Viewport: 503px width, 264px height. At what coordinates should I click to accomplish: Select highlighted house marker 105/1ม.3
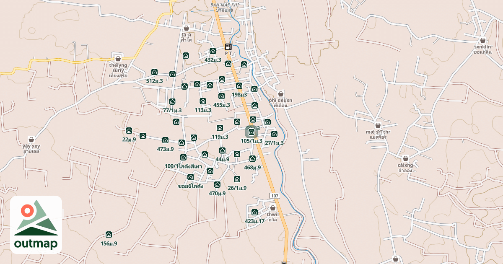251,132
